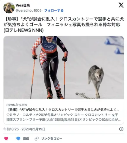
Task: Click the ミラノ・コルティナ2026 card description
Action: tap(63, 117)
